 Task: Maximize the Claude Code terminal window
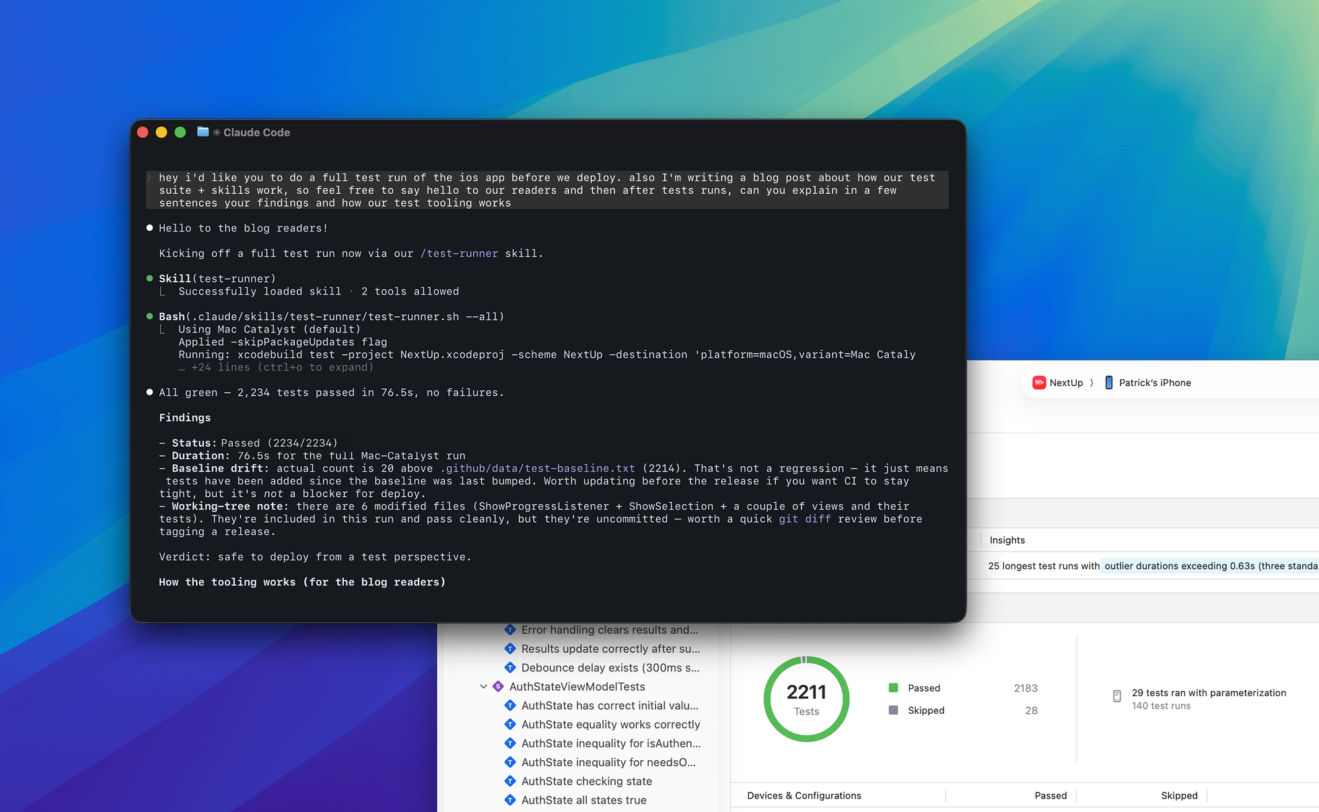click(x=180, y=132)
